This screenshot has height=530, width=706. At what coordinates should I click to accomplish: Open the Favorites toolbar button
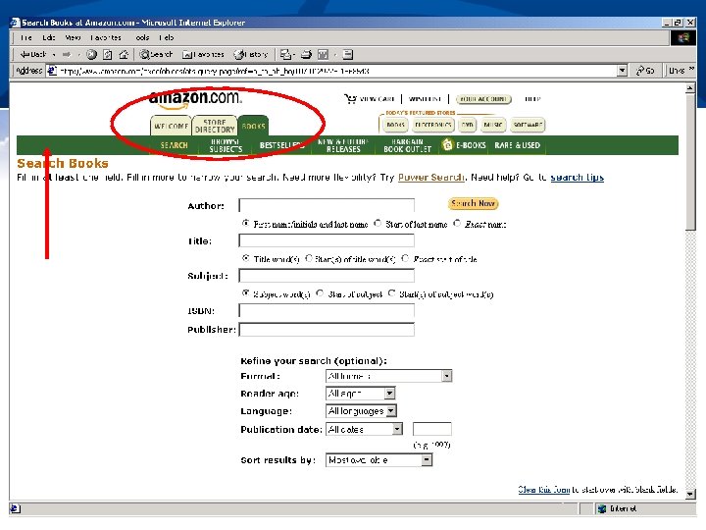tap(203, 55)
